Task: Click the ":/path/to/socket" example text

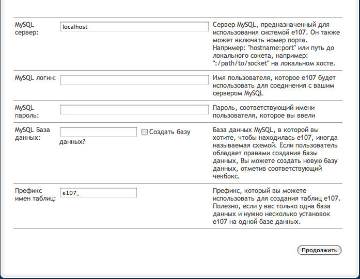Action: pyautogui.click(x=240, y=63)
